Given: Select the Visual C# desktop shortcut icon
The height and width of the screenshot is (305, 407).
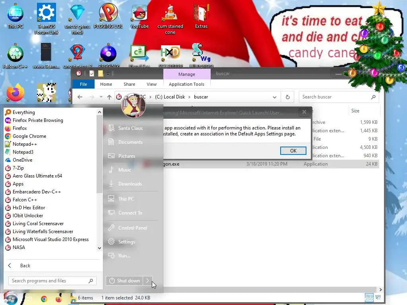Looking at the screenshot, I should pyautogui.click(x=140, y=56).
